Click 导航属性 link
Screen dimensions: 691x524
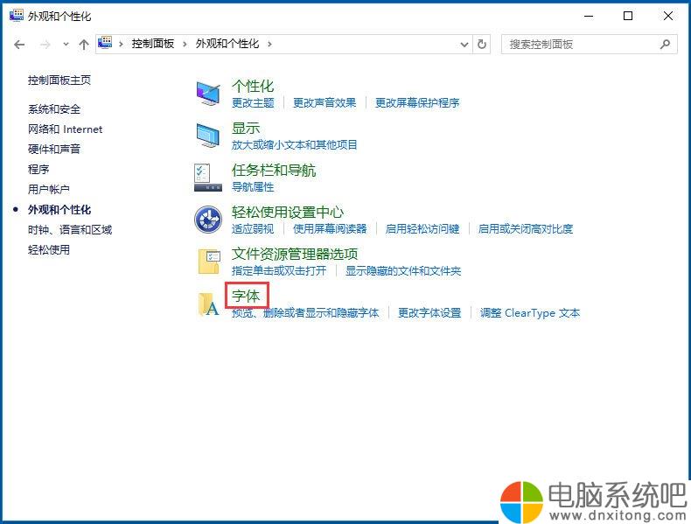[x=253, y=187]
